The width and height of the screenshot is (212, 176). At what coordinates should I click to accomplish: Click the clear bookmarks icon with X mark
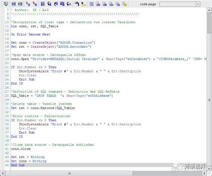(62, 4)
